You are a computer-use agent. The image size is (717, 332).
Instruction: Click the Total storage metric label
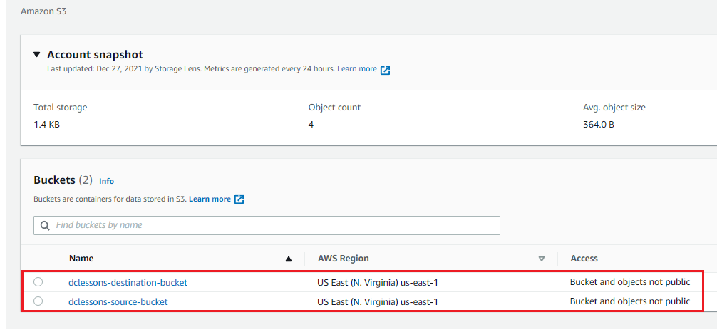click(61, 108)
